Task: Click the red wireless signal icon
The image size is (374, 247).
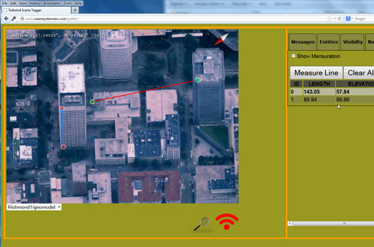Action: pos(227,222)
